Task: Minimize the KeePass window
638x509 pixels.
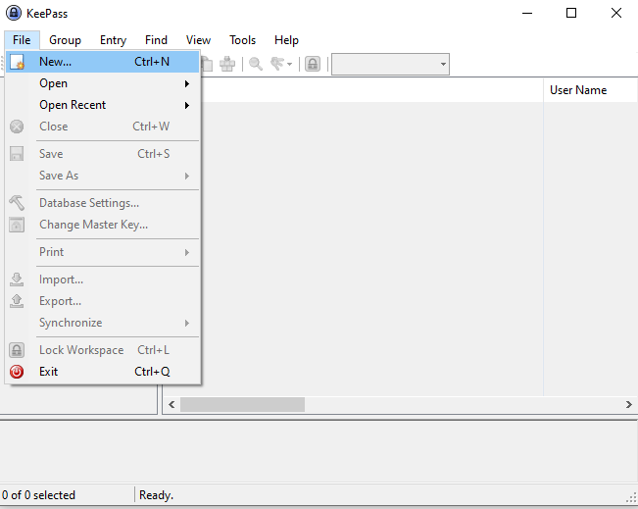Action: point(527,13)
